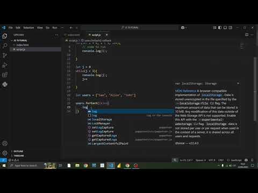Choose the LockManager suggestion
This screenshot has width=258, height=193.
click(130, 123)
